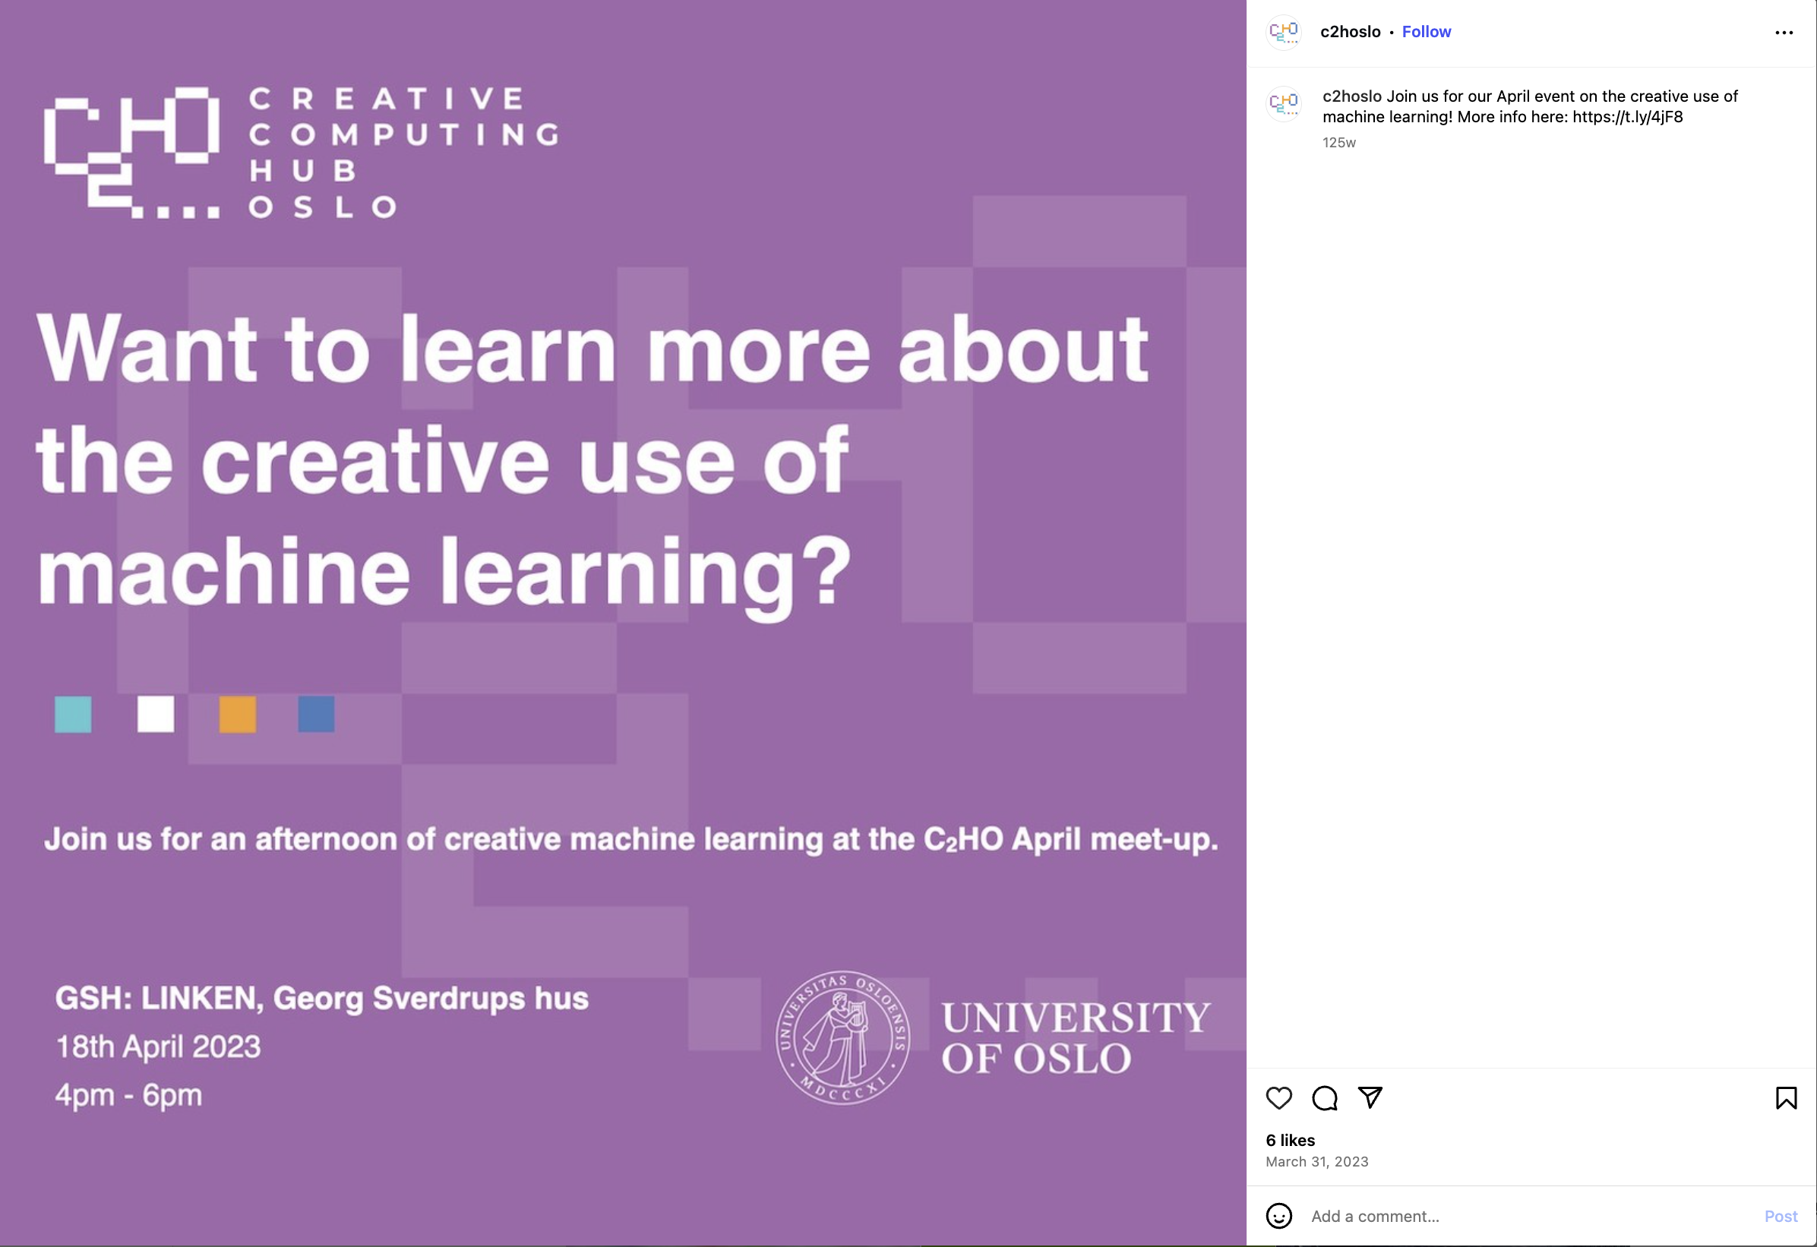The width and height of the screenshot is (1817, 1247).
Task: Click the orange square on poster
Action: pyautogui.click(x=238, y=714)
